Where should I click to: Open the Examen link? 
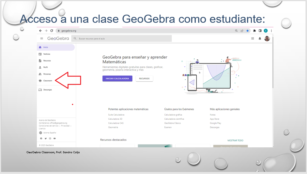pyautogui.click(x=168, y=127)
